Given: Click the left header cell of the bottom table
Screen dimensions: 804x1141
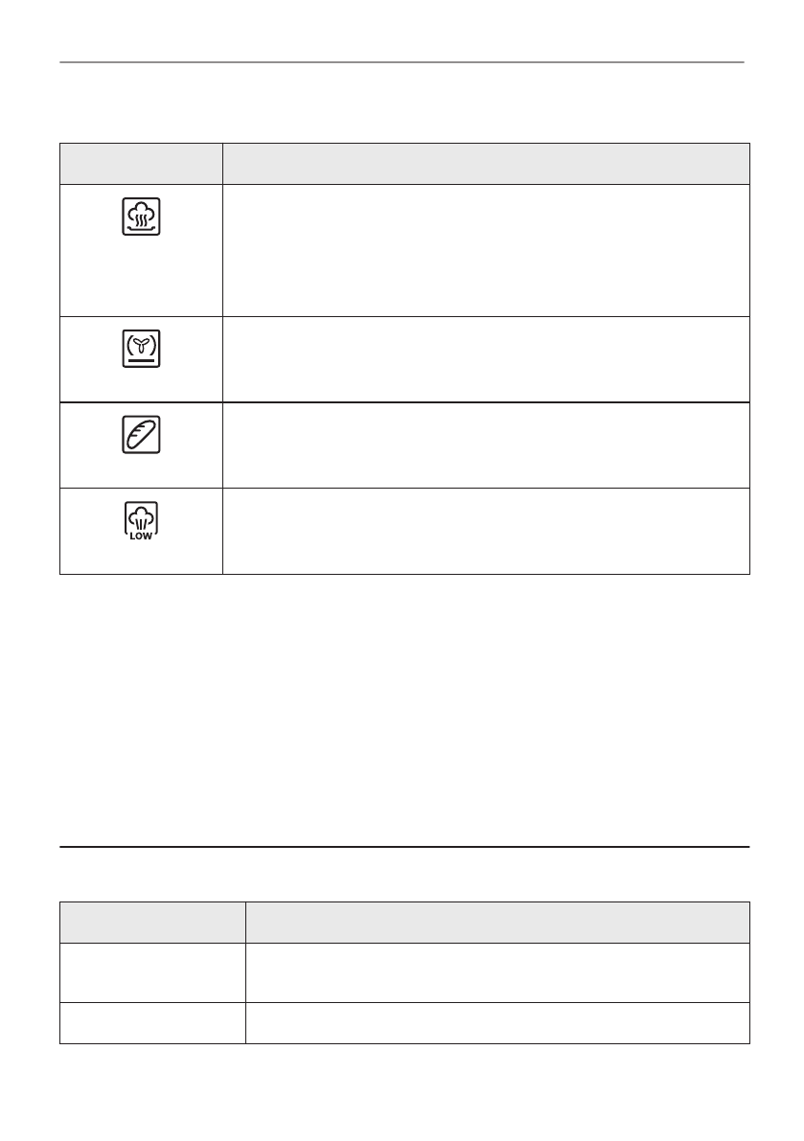Looking at the screenshot, I should click(152, 922).
